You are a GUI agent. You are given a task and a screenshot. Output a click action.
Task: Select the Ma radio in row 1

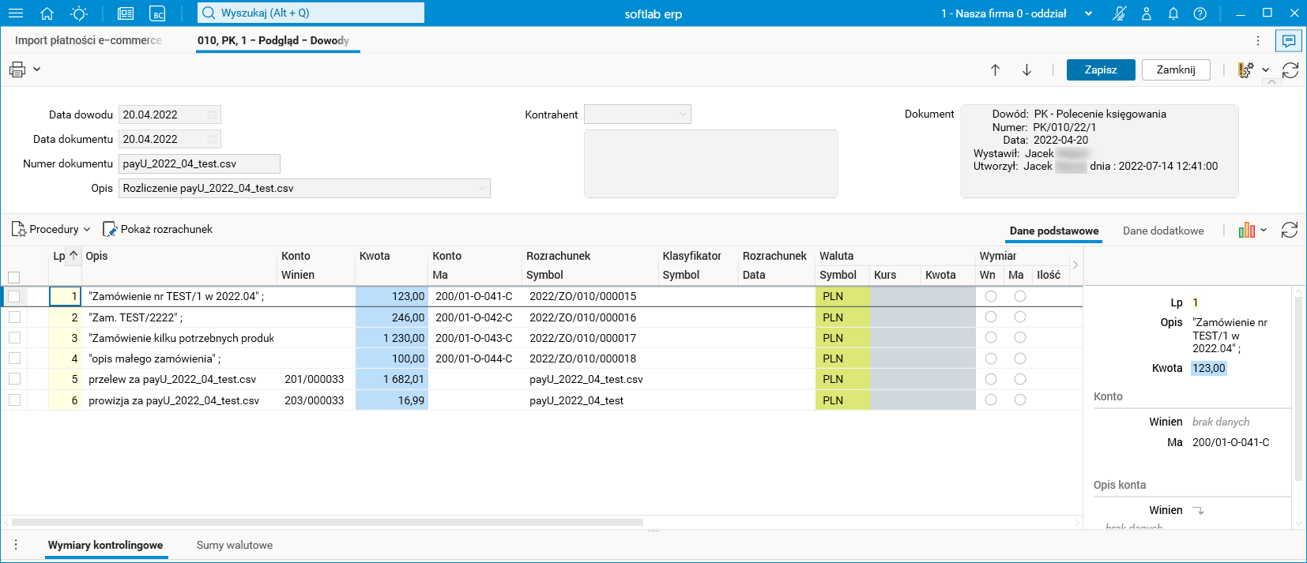pos(1020,296)
